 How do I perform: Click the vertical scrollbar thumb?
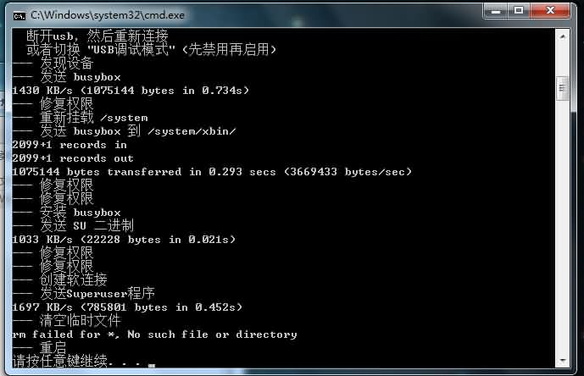(562, 86)
